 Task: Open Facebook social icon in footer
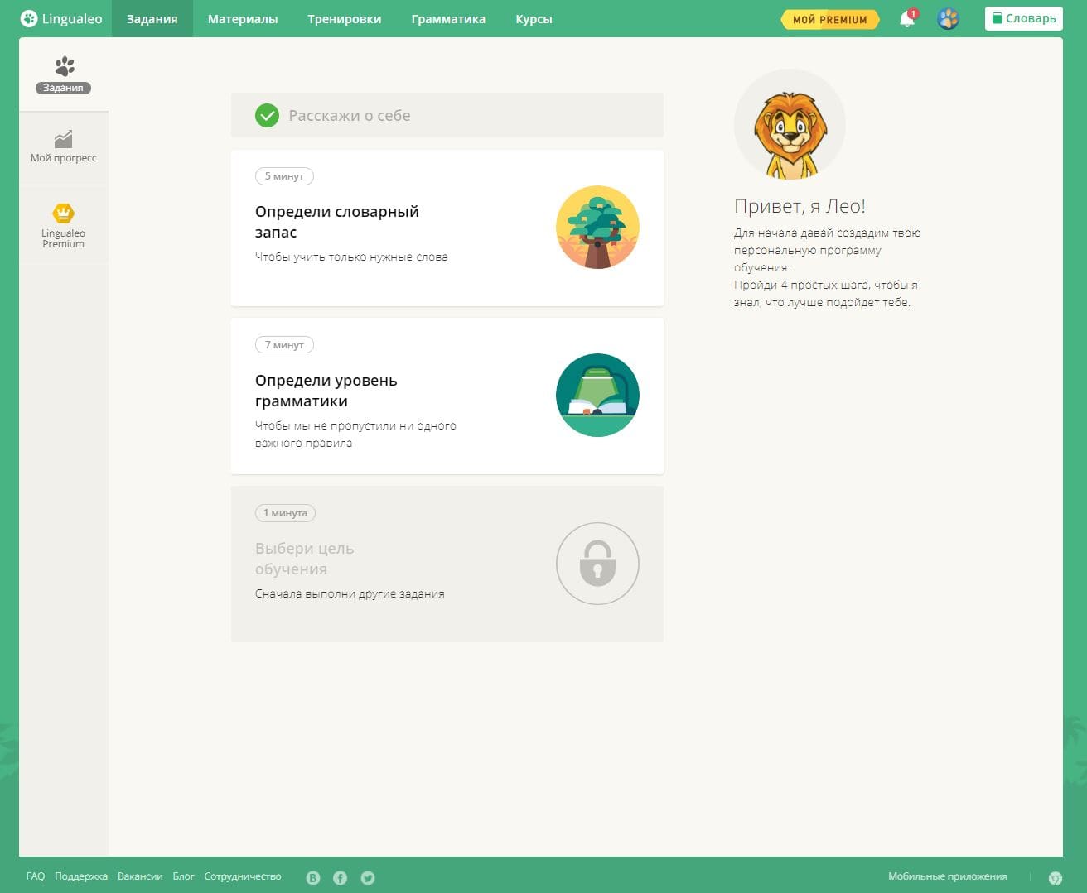(x=340, y=878)
